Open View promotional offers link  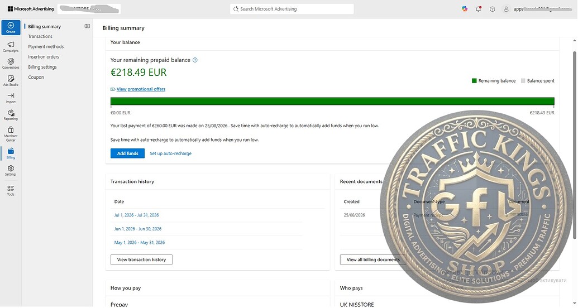pyautogui.click(x=141, y=89)
